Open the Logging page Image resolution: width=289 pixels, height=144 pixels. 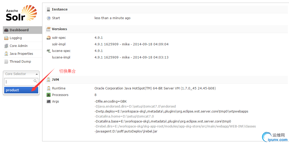[x=23, y=38]
